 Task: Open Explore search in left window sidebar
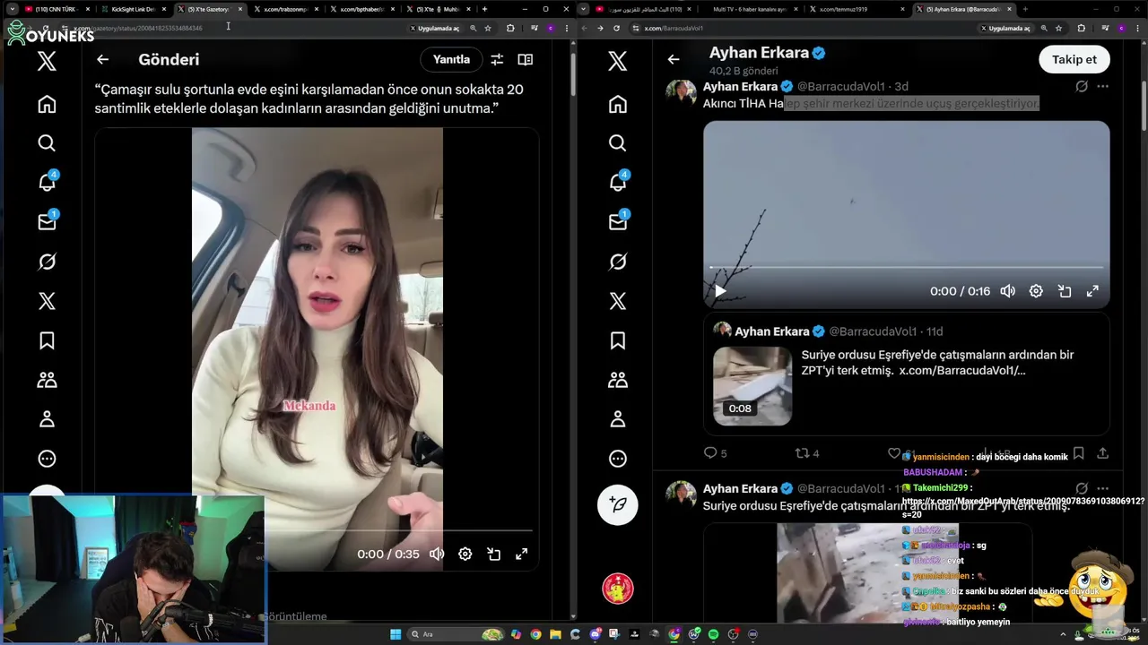click(47, 143)
